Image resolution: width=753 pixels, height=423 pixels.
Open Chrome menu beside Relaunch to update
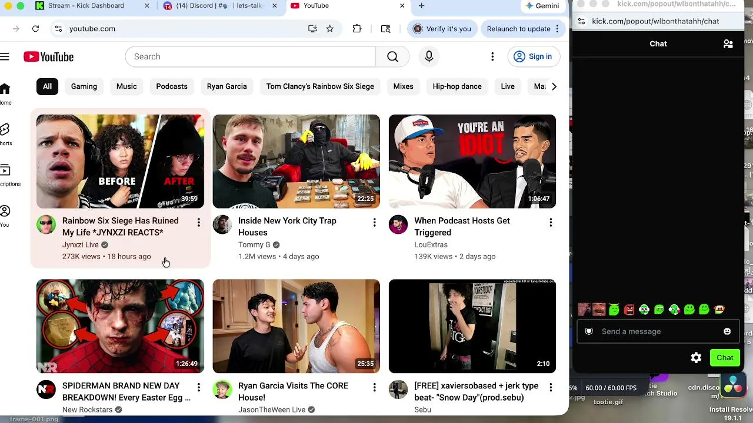(x=557, y=29)
